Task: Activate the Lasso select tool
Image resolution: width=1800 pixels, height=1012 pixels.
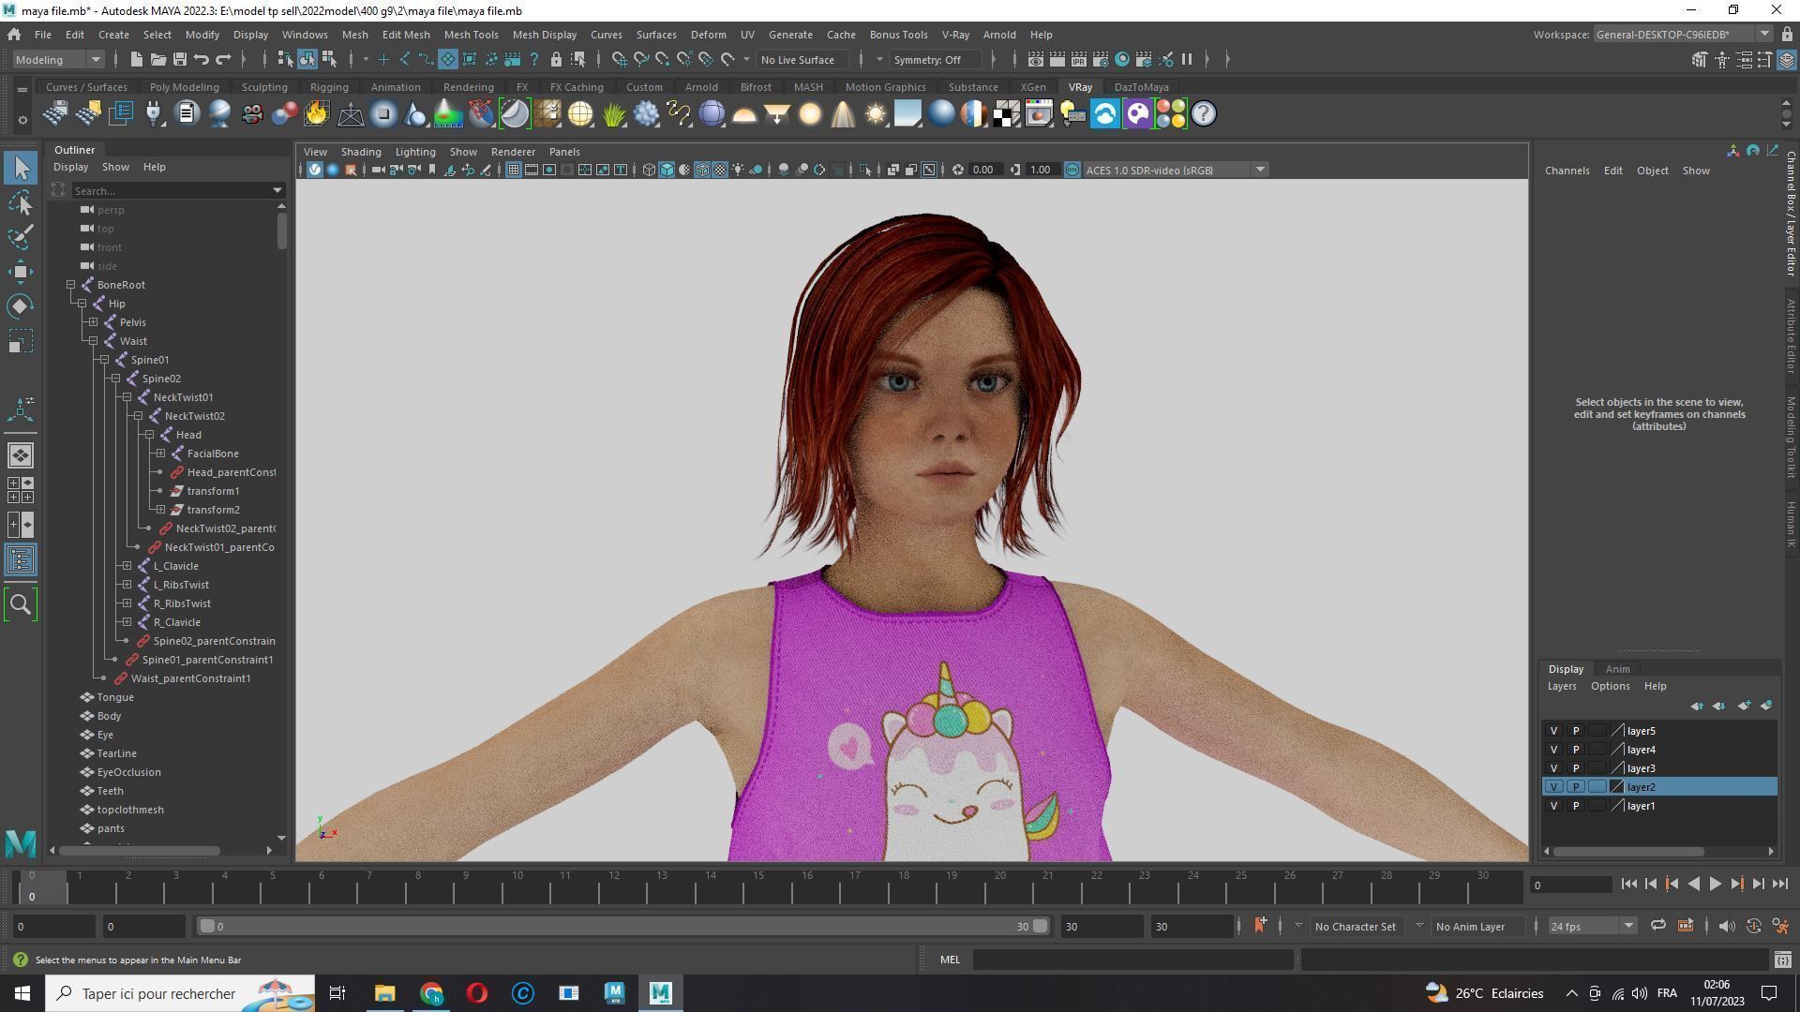Action: click(21, 202)
